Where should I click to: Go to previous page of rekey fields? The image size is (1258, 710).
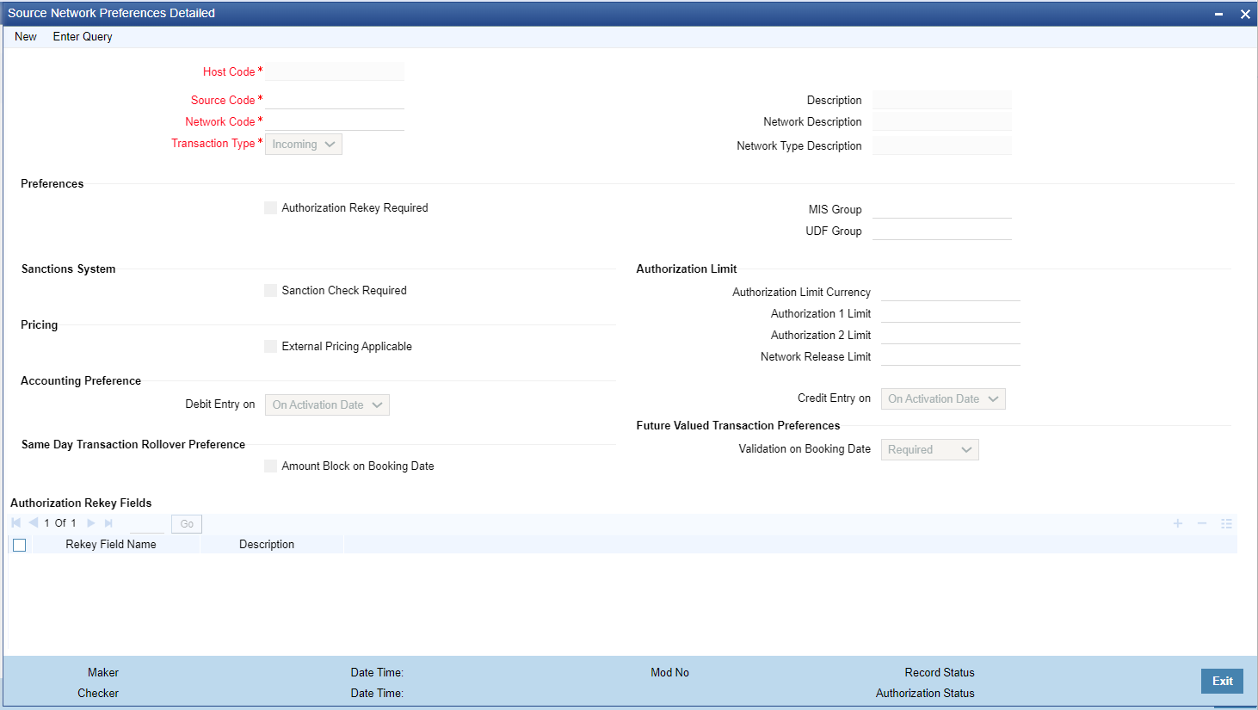[34, 523]
